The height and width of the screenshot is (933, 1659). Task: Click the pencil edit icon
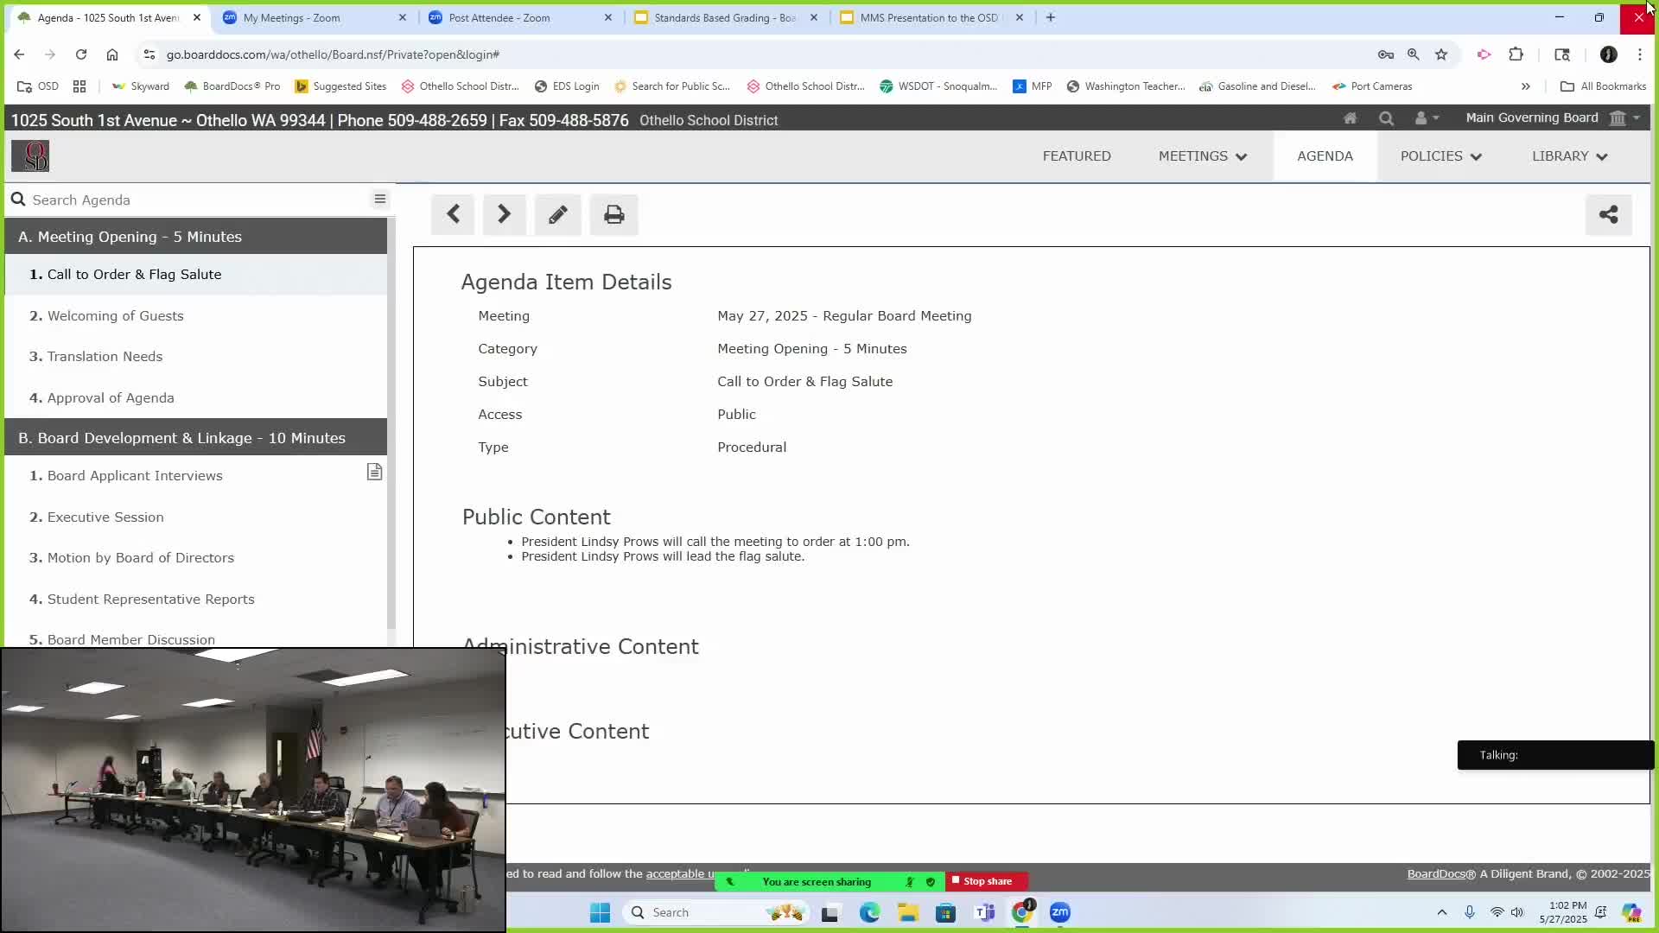tap(557, 214)
